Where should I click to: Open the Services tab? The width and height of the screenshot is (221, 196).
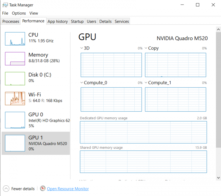click(x=122, y=22)
